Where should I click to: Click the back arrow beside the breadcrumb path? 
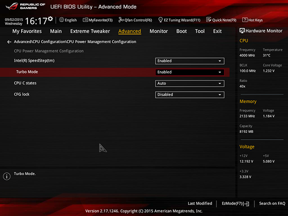(9, 42)
